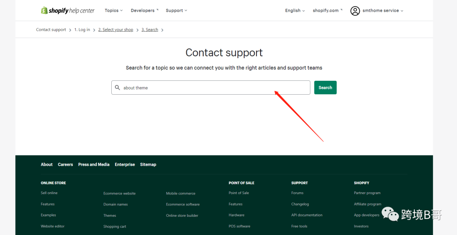Click Point of Sale footer link
Viewport: 457px width, 235px height.
coord(239,193)
